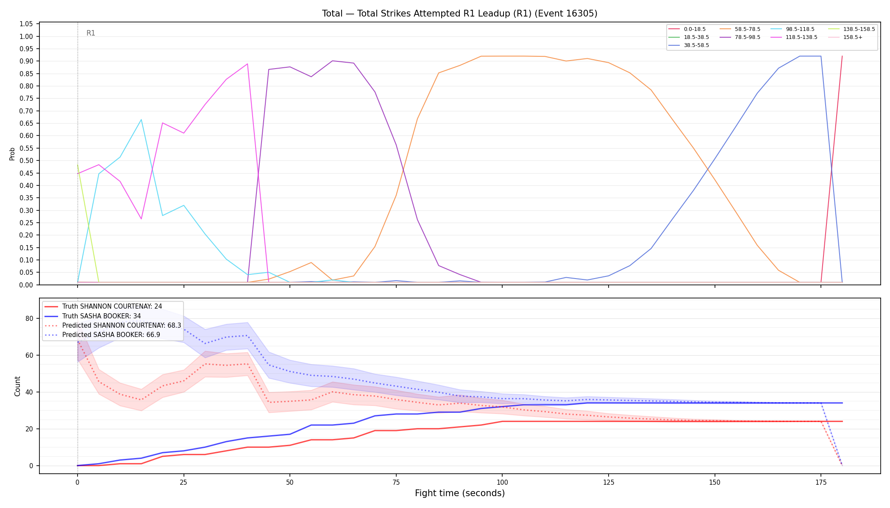This screenshot has height=508, width=890.
Task: Select 'Predicted SHANNON COURTENAY: 68.3' legend entry
Action: [122, 326]
